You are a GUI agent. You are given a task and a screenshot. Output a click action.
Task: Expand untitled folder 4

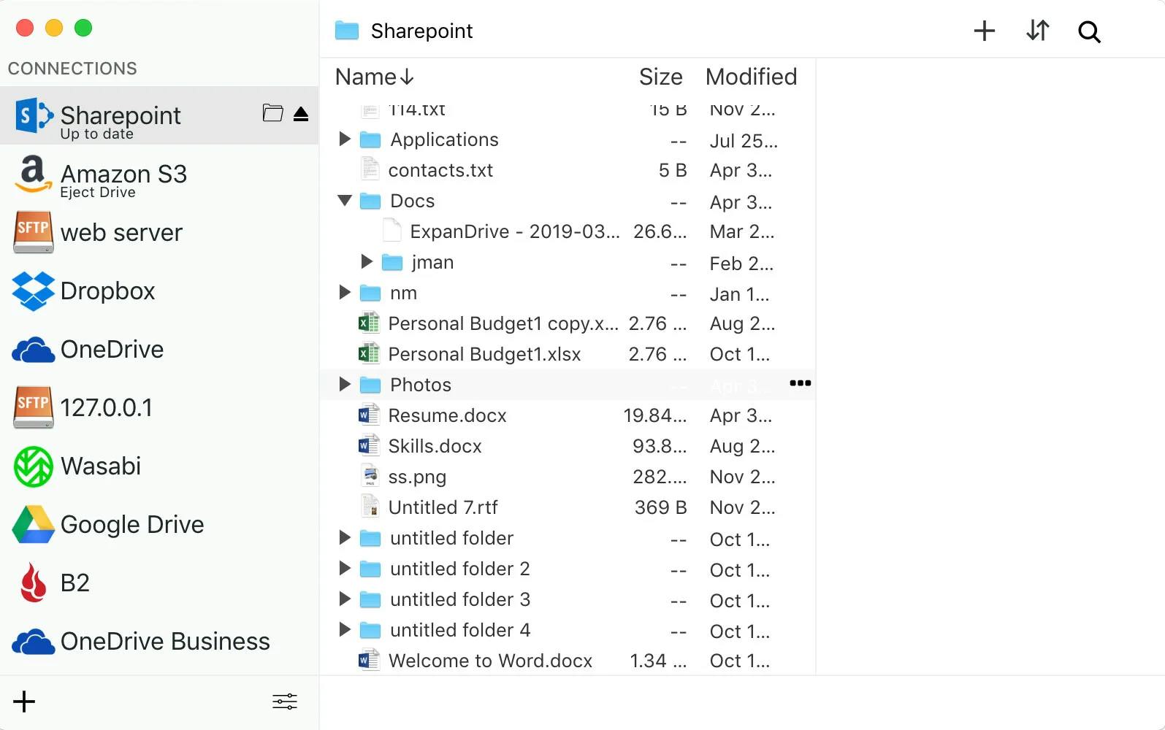[345, 629]
